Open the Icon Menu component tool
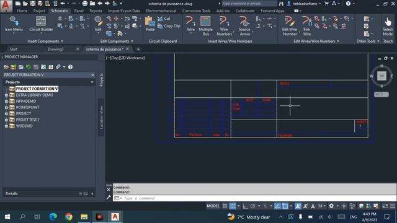This screenshot has height=223, width=397. (x=14, y=24)
